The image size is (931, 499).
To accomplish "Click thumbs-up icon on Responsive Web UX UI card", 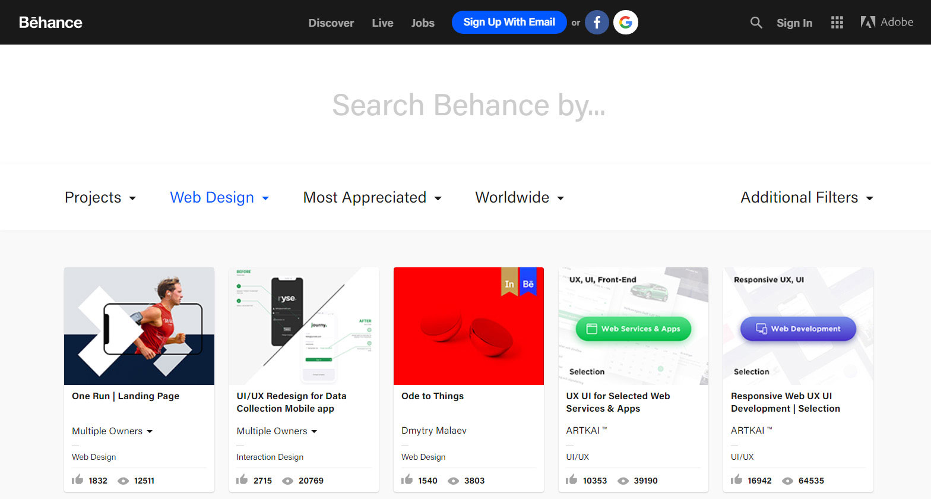I will [736, 480].
